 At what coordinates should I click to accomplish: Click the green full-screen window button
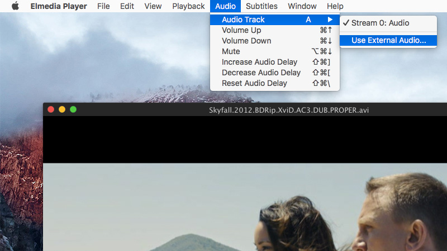tap(73, 109)
